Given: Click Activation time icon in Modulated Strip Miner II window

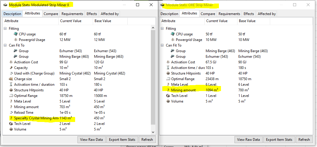Looking at the screenshot, I should tap(11, 85).
